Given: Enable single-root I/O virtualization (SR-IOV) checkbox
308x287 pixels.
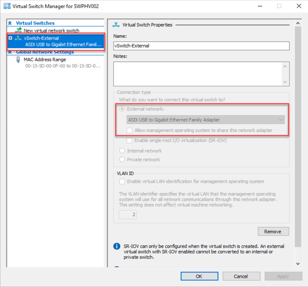Looking at the screenshot, I should click(130, 141).
